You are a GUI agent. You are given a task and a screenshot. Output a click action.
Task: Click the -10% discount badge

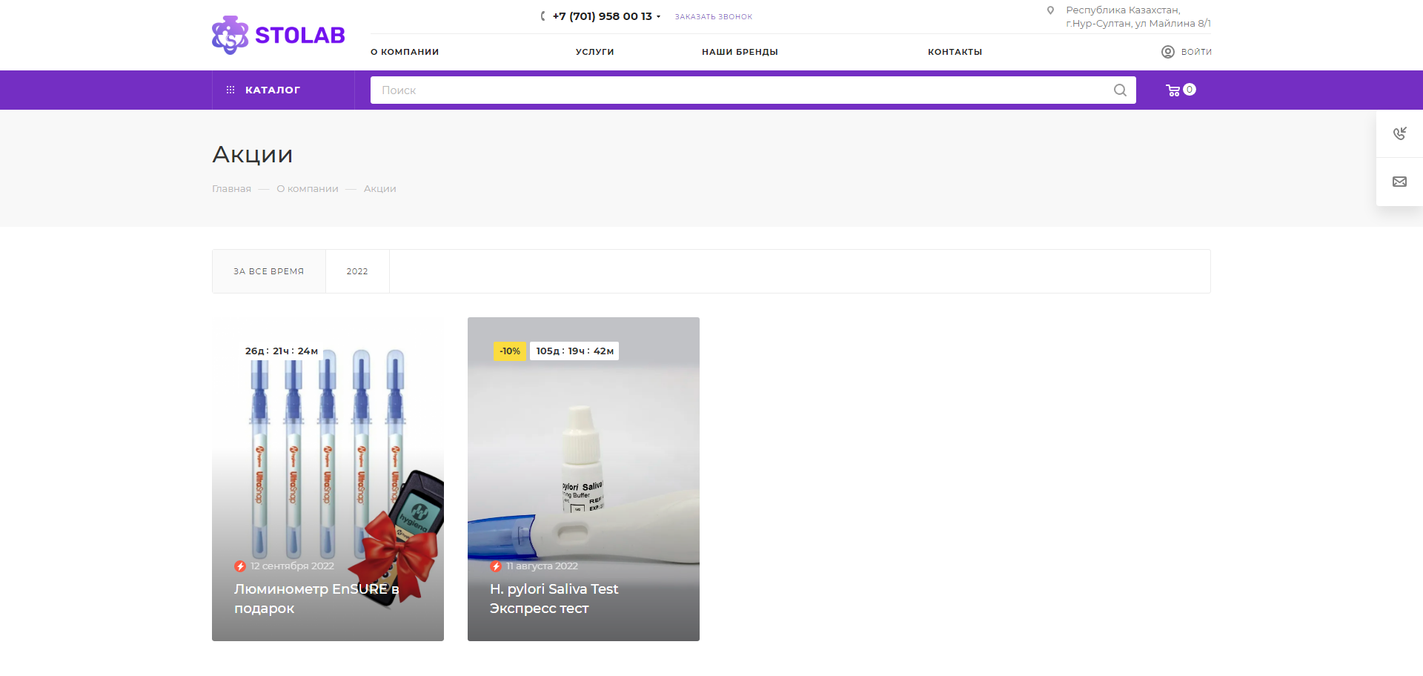pos(510,351)
